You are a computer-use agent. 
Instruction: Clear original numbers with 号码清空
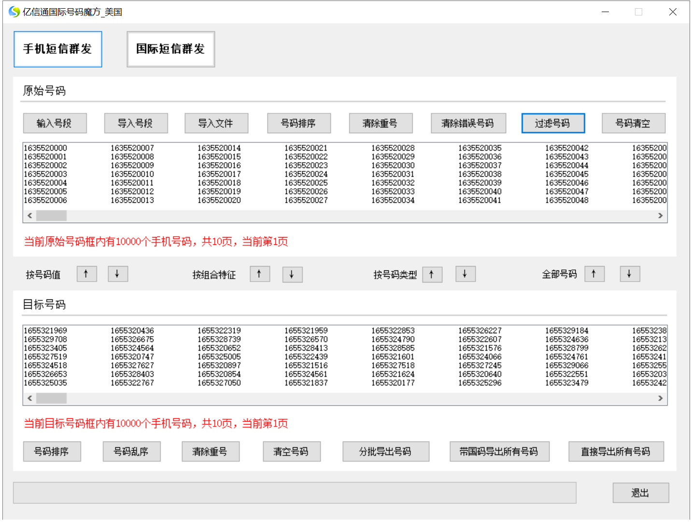click(633, 123)
